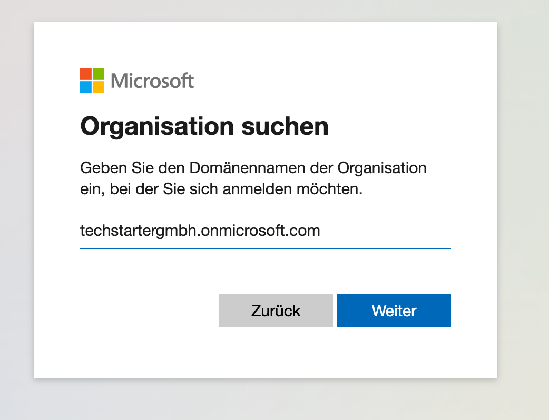Click the blue square in Microsoft logo
549x420 pixels.
click(86, 87)
